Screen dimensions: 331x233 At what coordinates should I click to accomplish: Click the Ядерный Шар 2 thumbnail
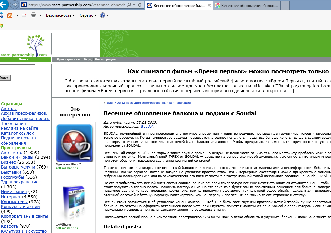pos(74,143)
